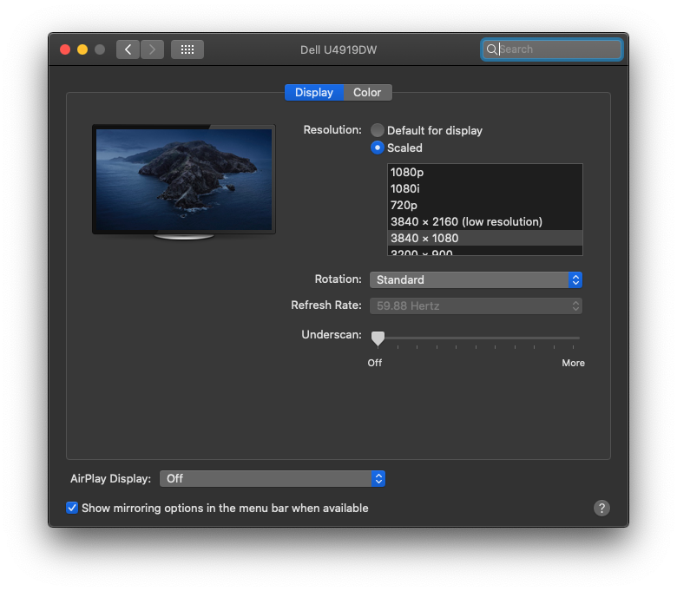Open the Rotation 'Standard' dropdown
Image resolution: width=677 pixels, height=591 pixels.
click(476, 279)
